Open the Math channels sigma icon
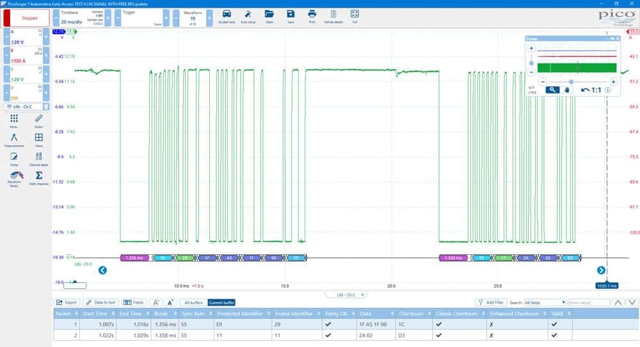 click(39, 178)
